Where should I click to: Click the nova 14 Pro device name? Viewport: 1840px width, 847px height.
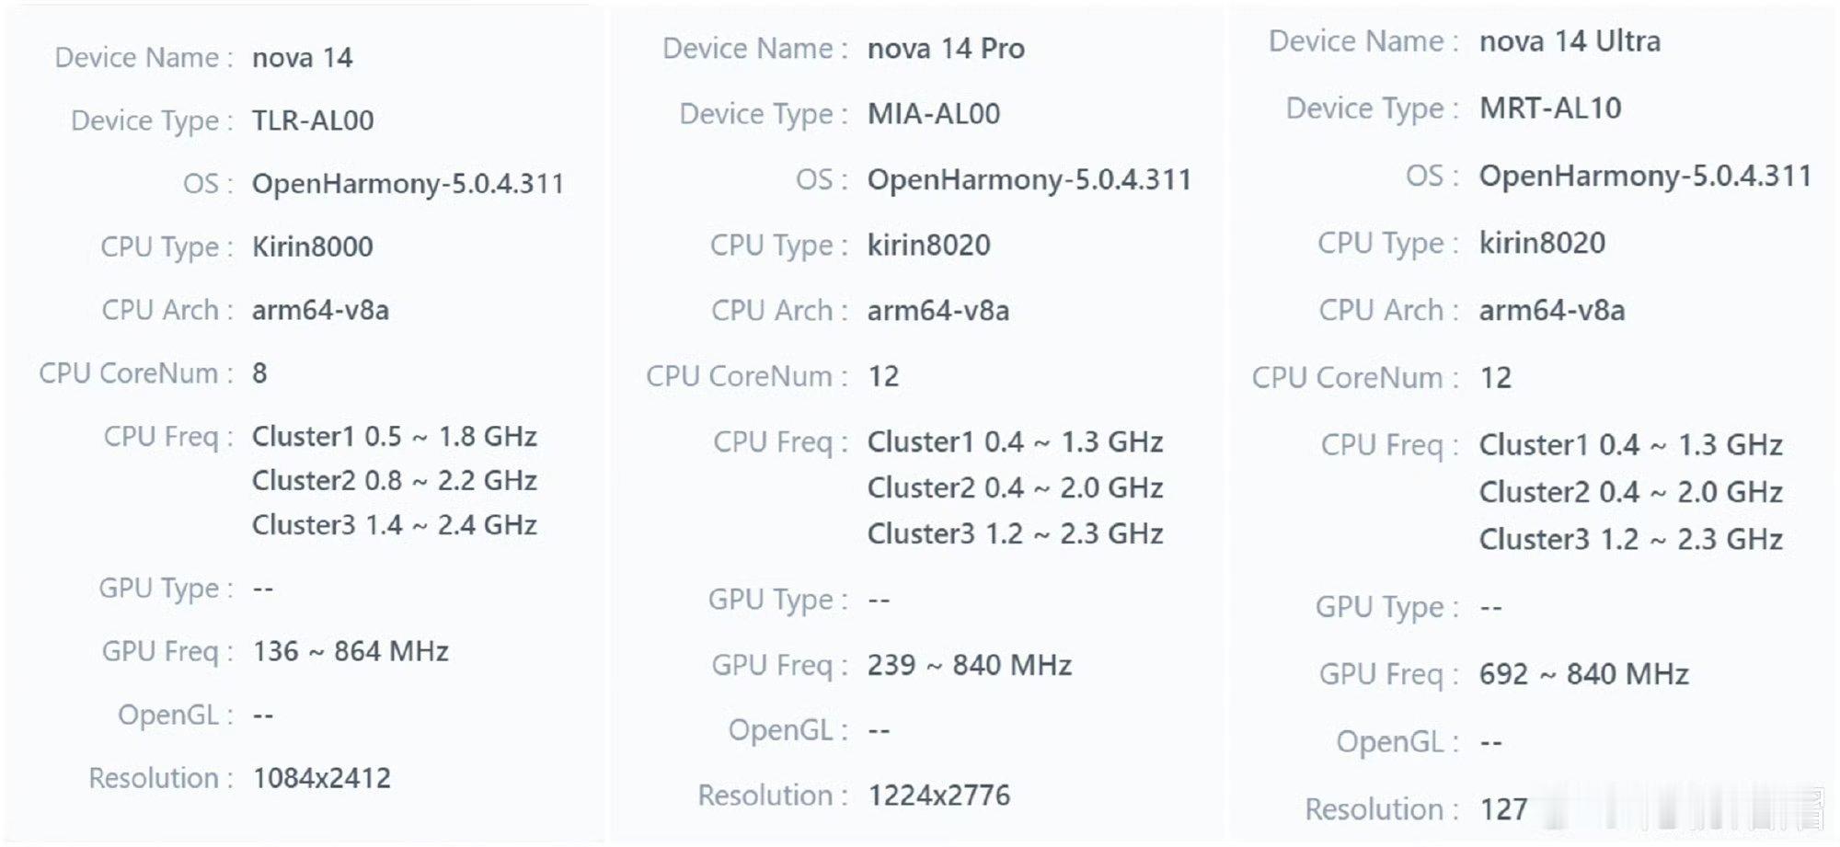coord(946,49)
